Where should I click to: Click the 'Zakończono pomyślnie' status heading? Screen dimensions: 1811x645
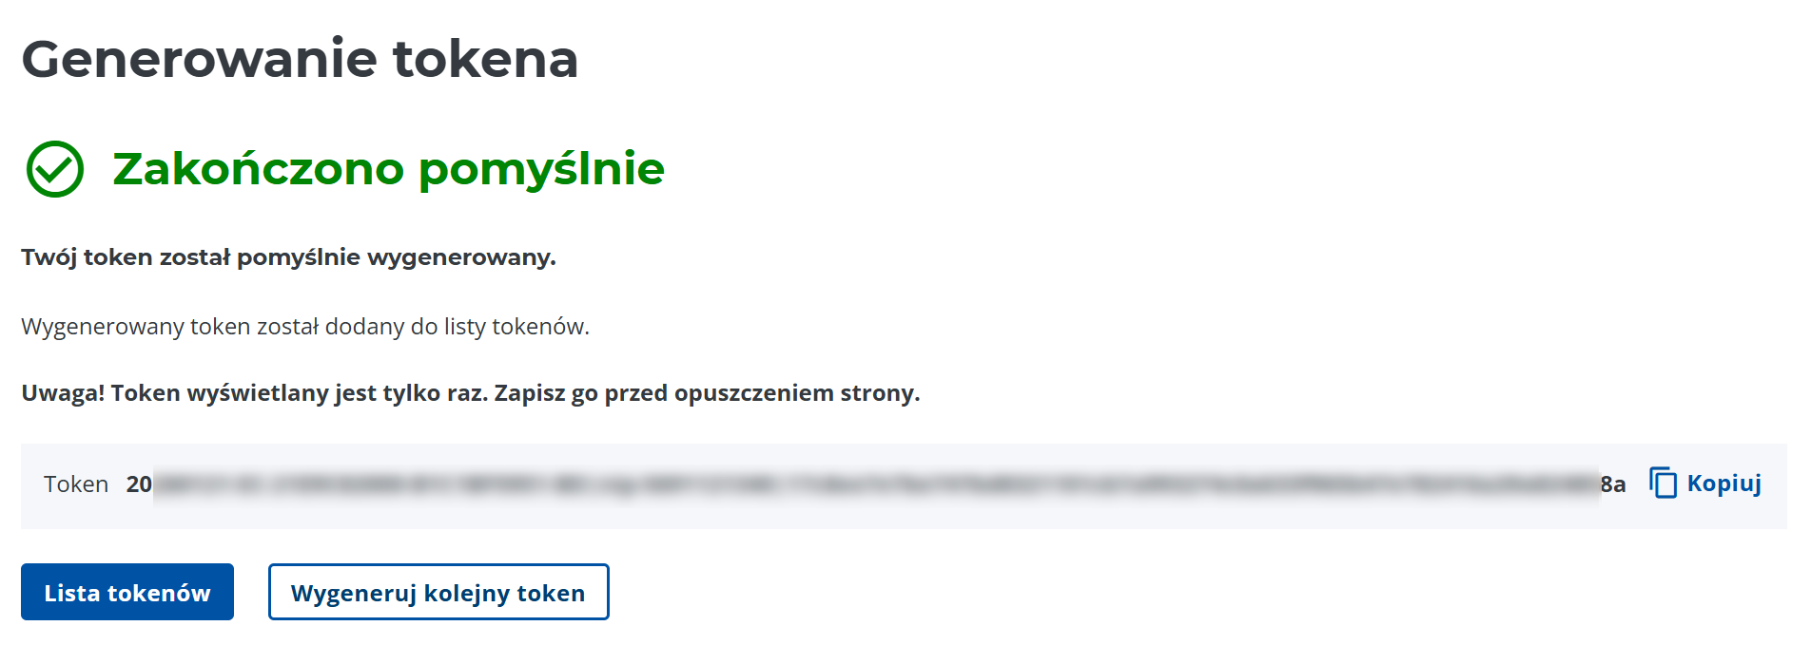388,169
